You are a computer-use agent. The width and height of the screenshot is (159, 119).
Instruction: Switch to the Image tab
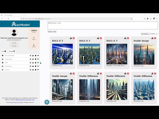click(x=12, y=51)
